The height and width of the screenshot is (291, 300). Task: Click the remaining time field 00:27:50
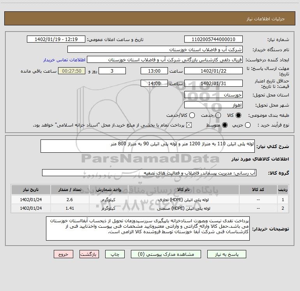coord(72,71)
